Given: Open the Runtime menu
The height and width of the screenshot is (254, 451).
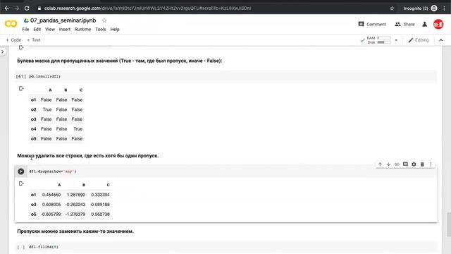Looking at the screenshot, I should coord(82,30).
